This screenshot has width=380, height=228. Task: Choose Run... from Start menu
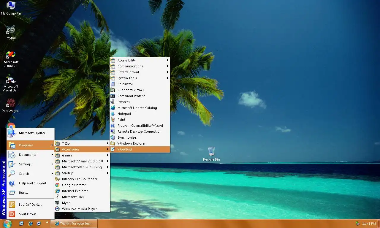[31, 193]
